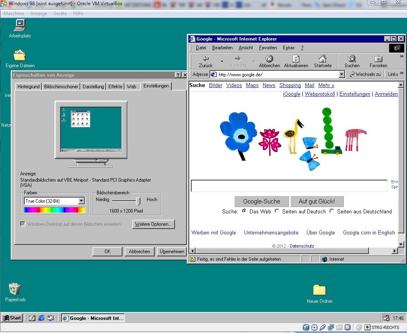Click the Google doodle image
The image size is (407, 333).
click(293, 139)
